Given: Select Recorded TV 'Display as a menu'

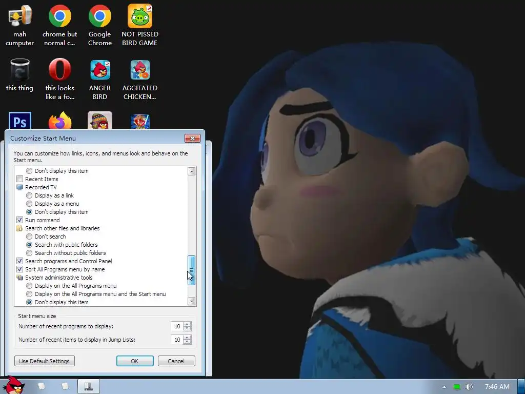Looking at the screenshot, I should [x=29, y=204].
